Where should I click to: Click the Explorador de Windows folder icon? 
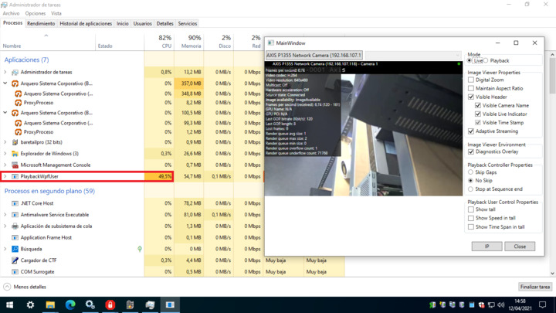[15, 154]
